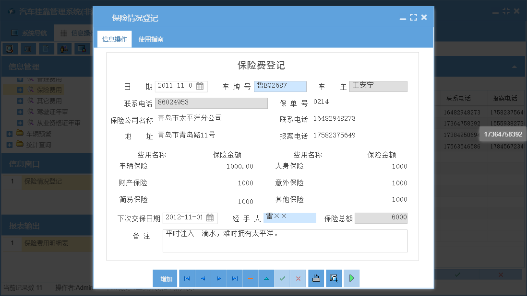Click the green run arrow icon
Viewport: 527px width, 296px height.
[351, 278]
